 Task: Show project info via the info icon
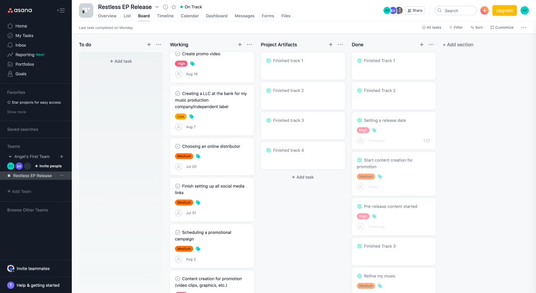[x=166, y=7]
